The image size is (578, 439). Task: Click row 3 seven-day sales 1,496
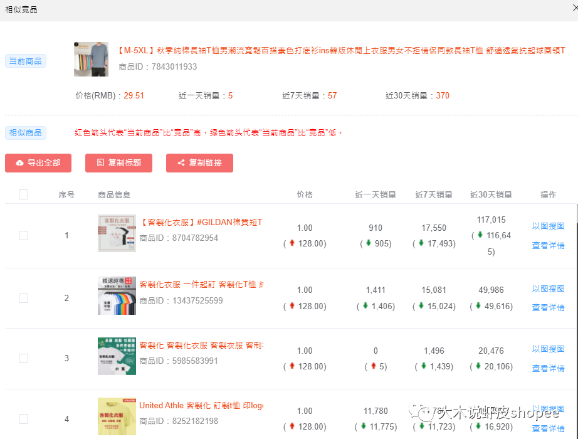coord(434,351)
